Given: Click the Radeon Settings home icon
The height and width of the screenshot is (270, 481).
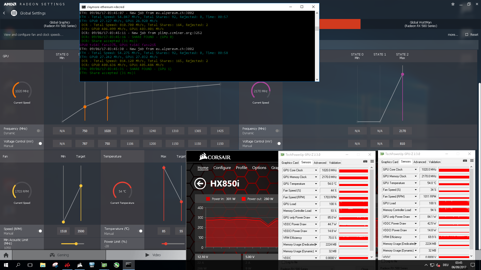Looking at the screenshot, I should [x=6, y=255].
